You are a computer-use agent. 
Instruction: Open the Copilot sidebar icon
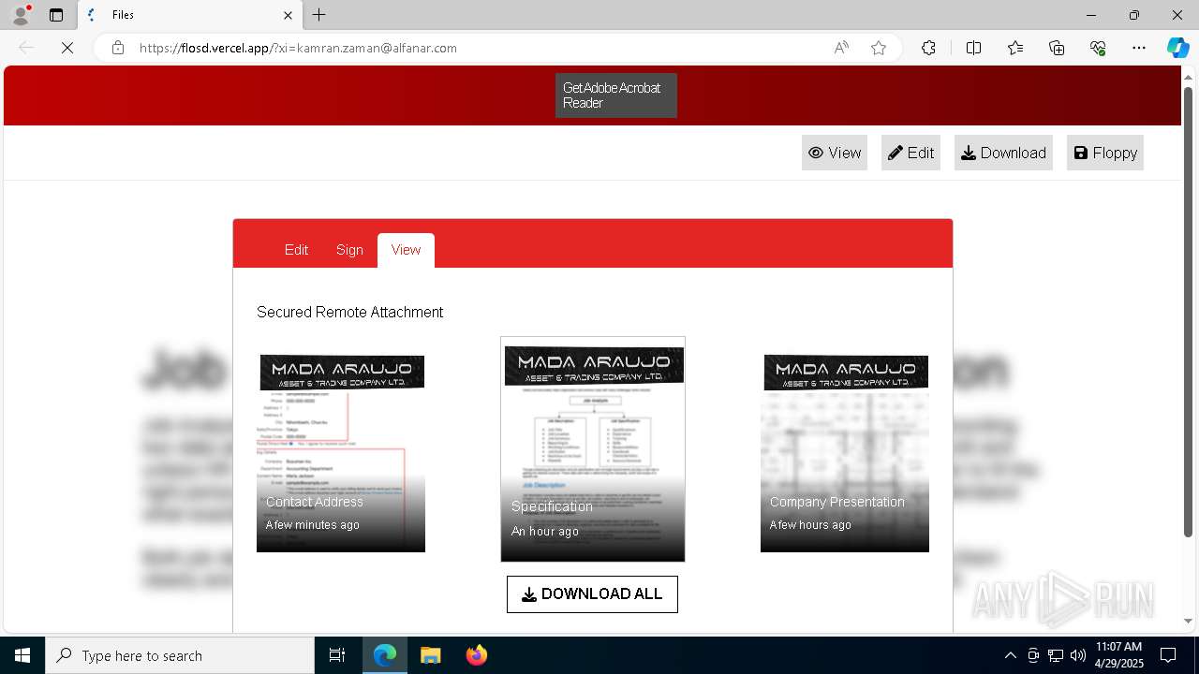[1177, 48]
